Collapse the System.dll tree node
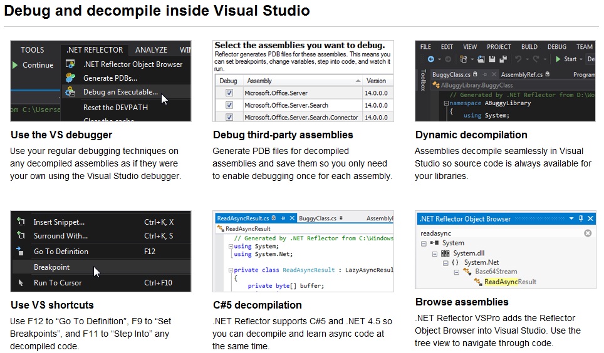Image resolution: width=604 pixels, height=353 pixels. (x=434, y=253)
